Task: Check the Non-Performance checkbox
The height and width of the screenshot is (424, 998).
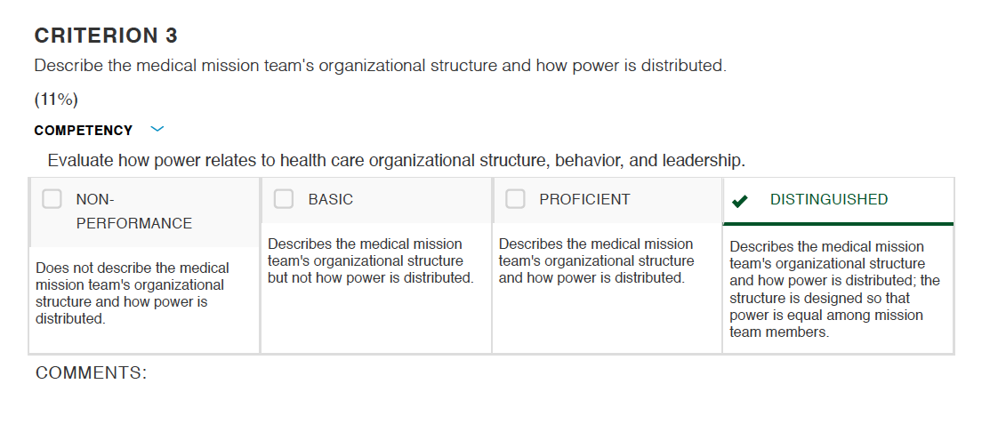Action: [x=52, y=199]
